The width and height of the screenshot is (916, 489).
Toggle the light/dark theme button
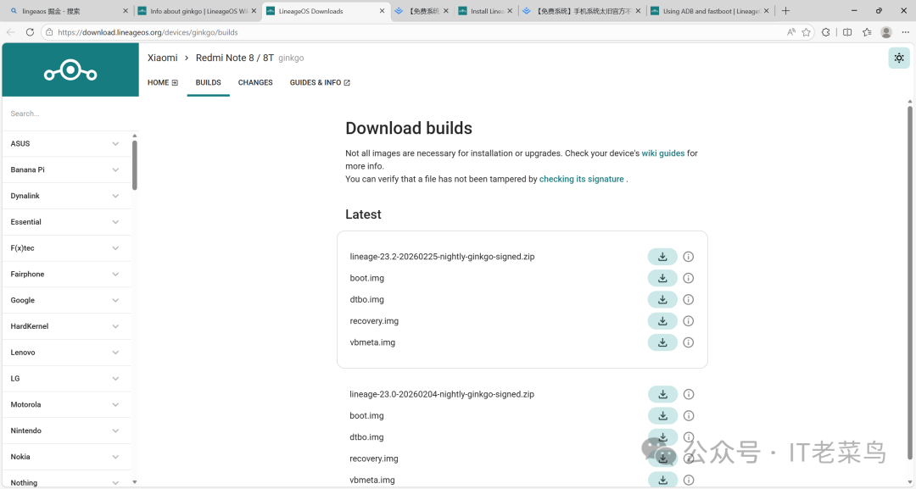coord(899,58)
